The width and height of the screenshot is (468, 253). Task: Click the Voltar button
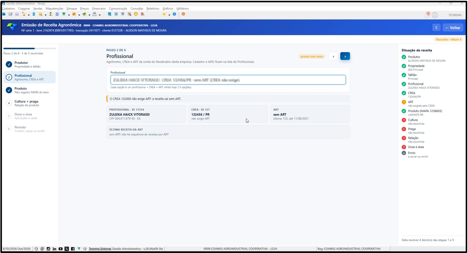[x=453, y=27]
